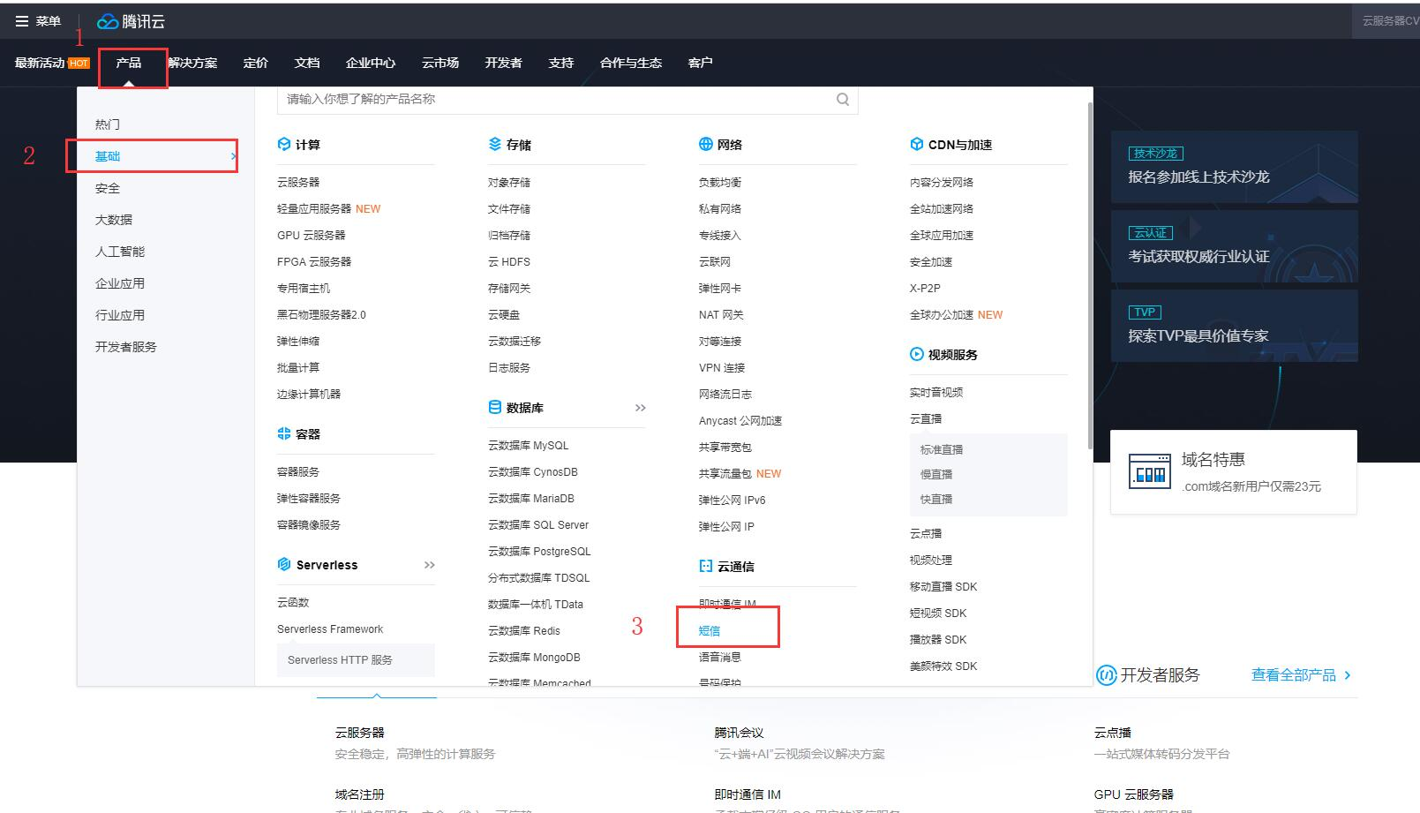
Task: Open the 共享流量包 NEW link
Action: point(740,473)
